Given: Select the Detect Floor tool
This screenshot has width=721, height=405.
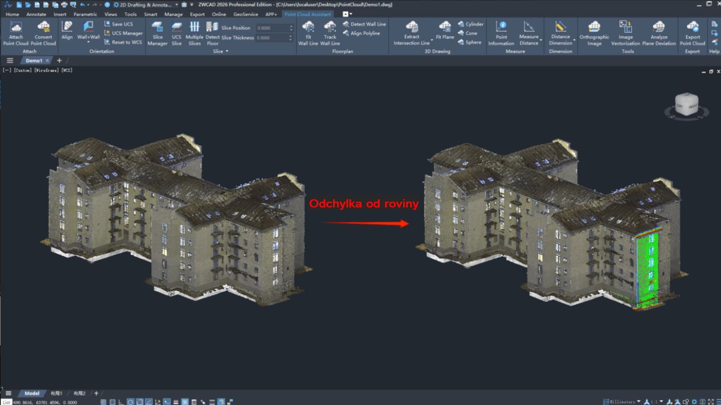Looking at the screenshot, I should (213, 33).
